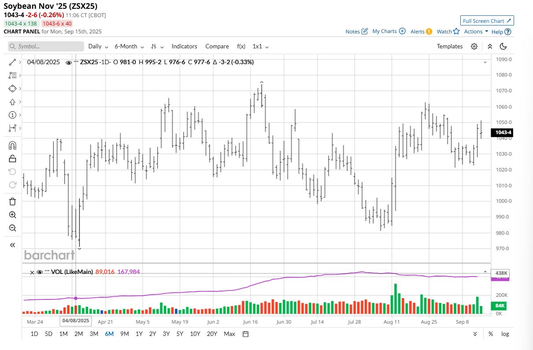Select the 5Y range
The width and height of the screenshot is (533, 350).
[x=180, y=334]
